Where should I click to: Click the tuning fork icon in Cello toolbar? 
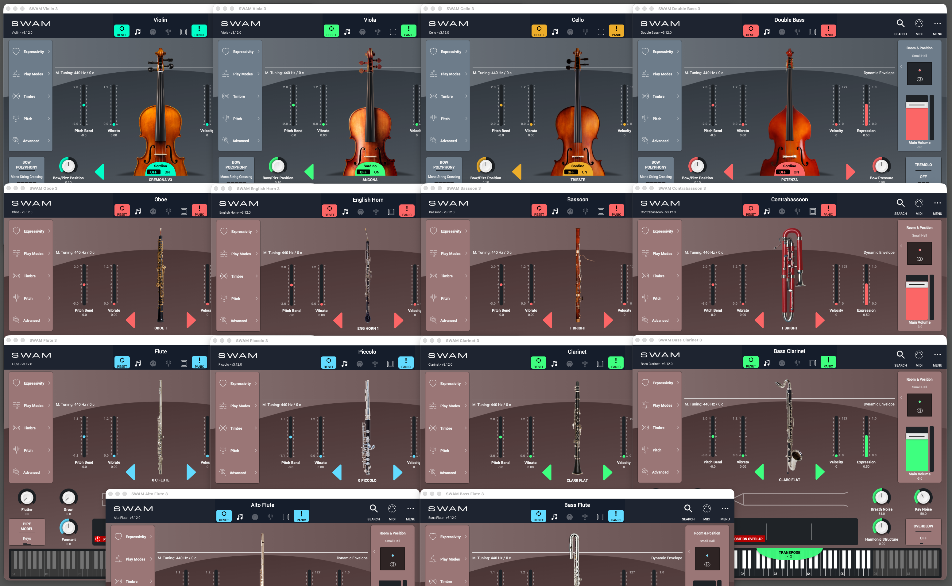(x=586, y=32)
